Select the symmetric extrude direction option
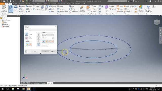 point(49,41)
